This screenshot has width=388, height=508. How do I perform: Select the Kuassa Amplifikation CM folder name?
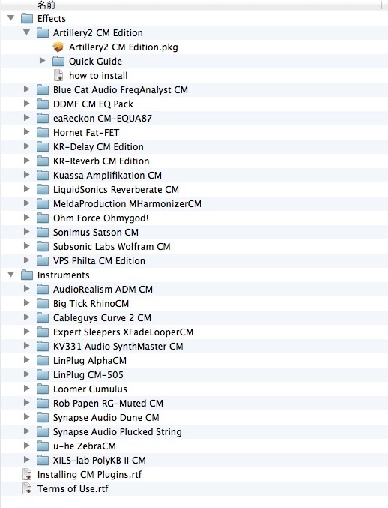pyautogui.click(x=107, y=176)
